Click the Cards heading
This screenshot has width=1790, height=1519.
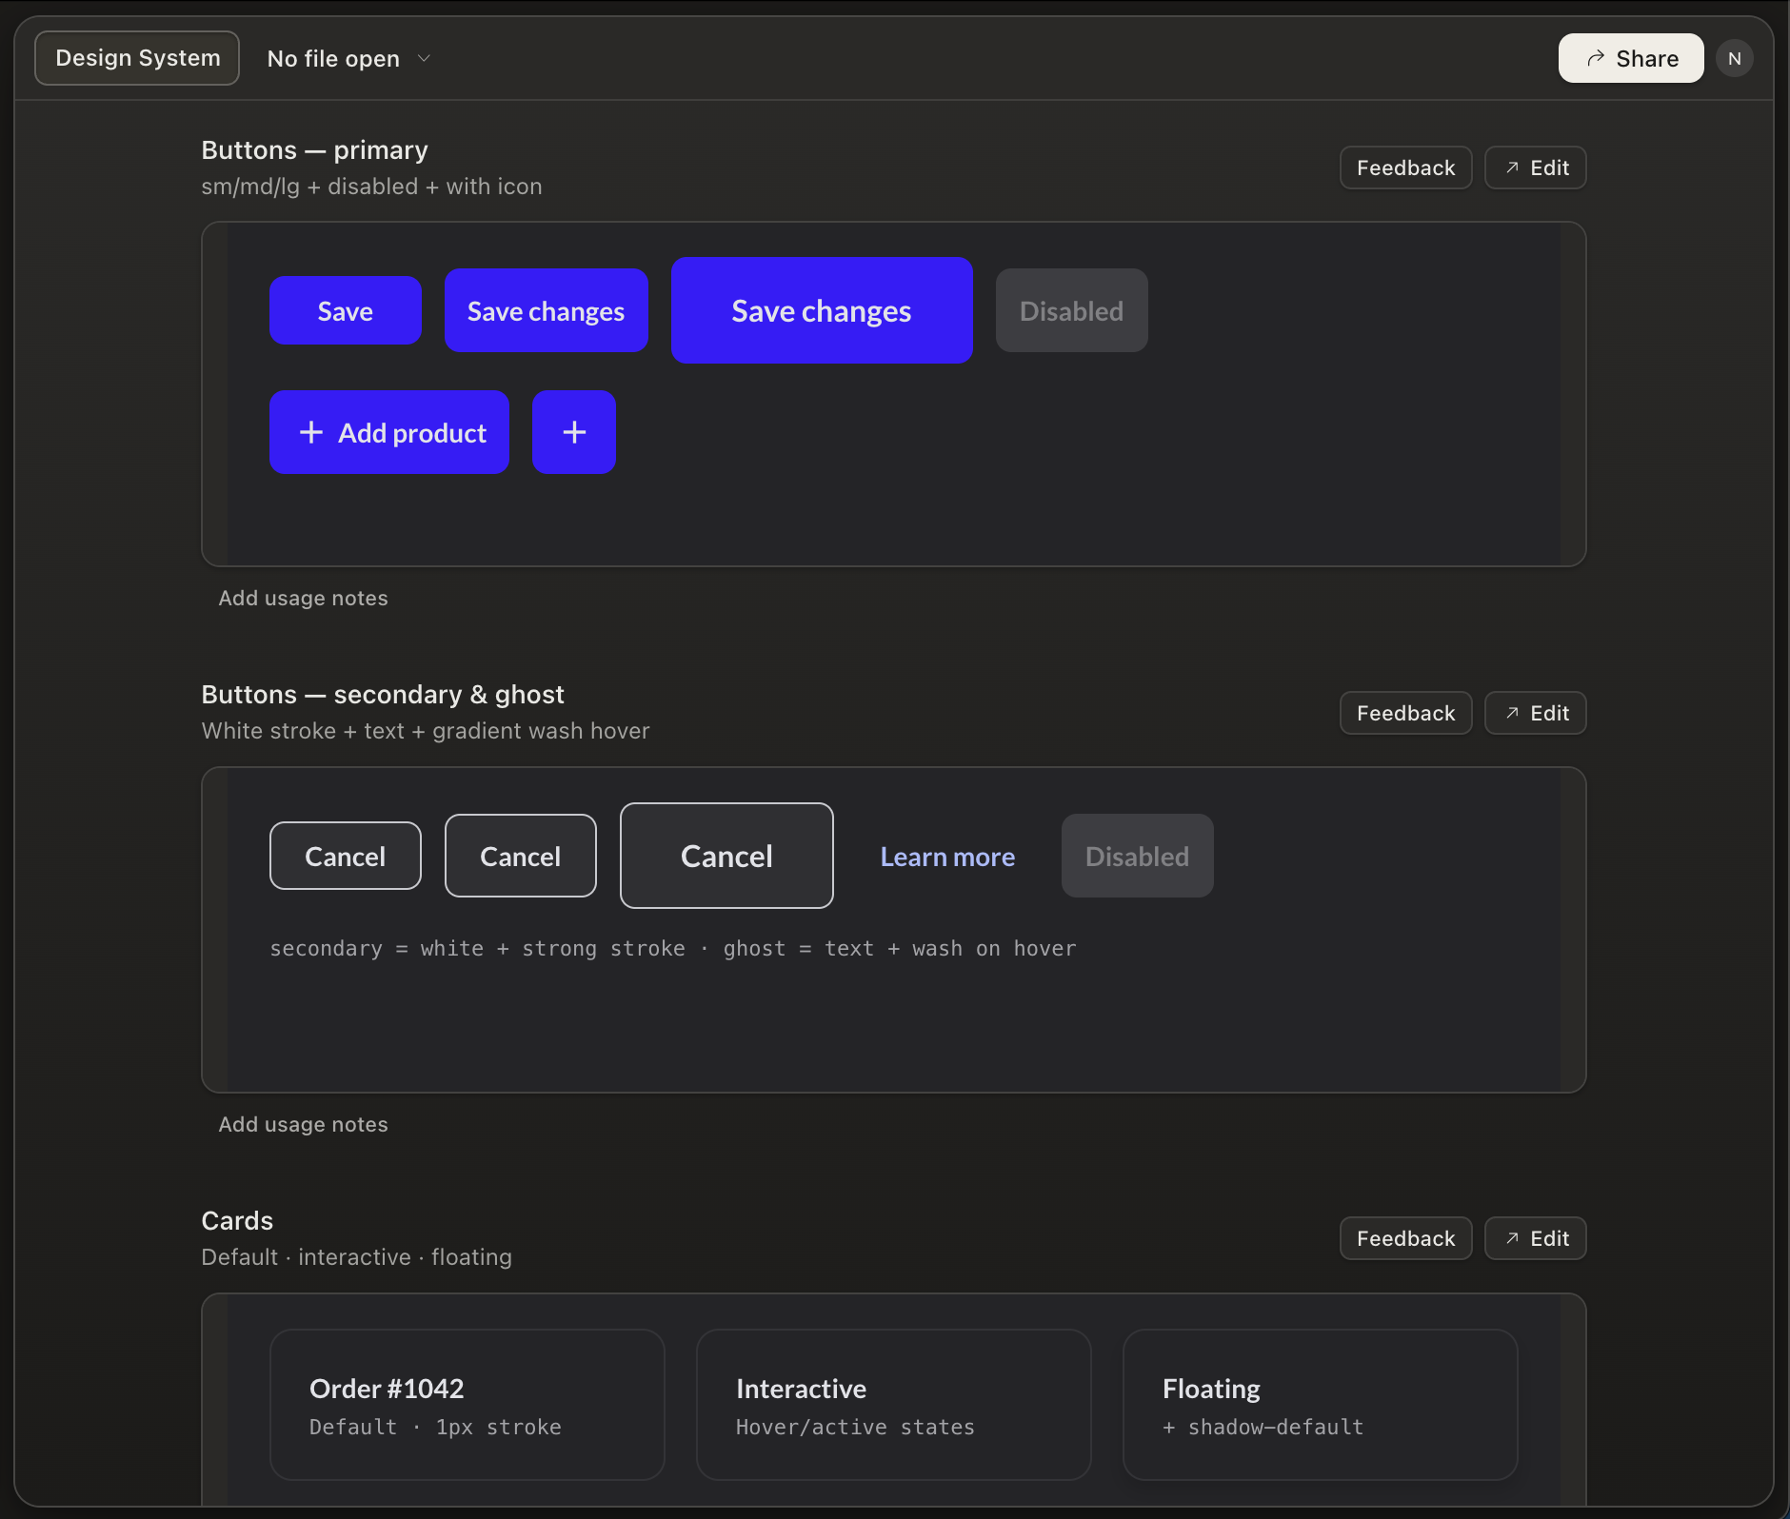pos(237,1221)
